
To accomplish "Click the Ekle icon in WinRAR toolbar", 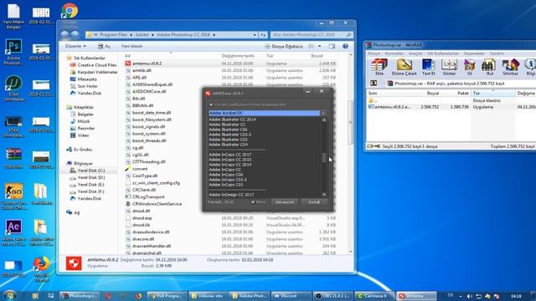I will click(379, 67).
